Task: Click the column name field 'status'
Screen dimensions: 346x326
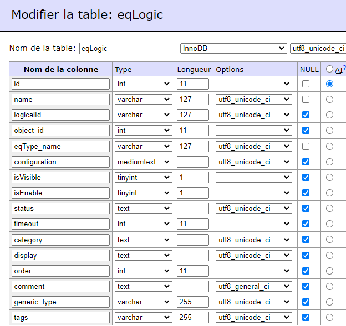Action: [x=60, y=208]
